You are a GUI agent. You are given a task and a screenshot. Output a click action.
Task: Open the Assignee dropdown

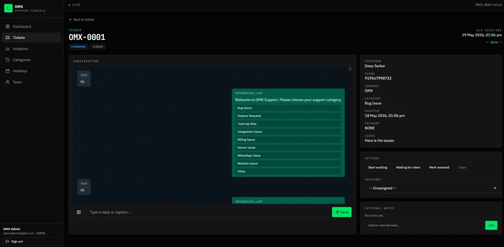(431, 188)
